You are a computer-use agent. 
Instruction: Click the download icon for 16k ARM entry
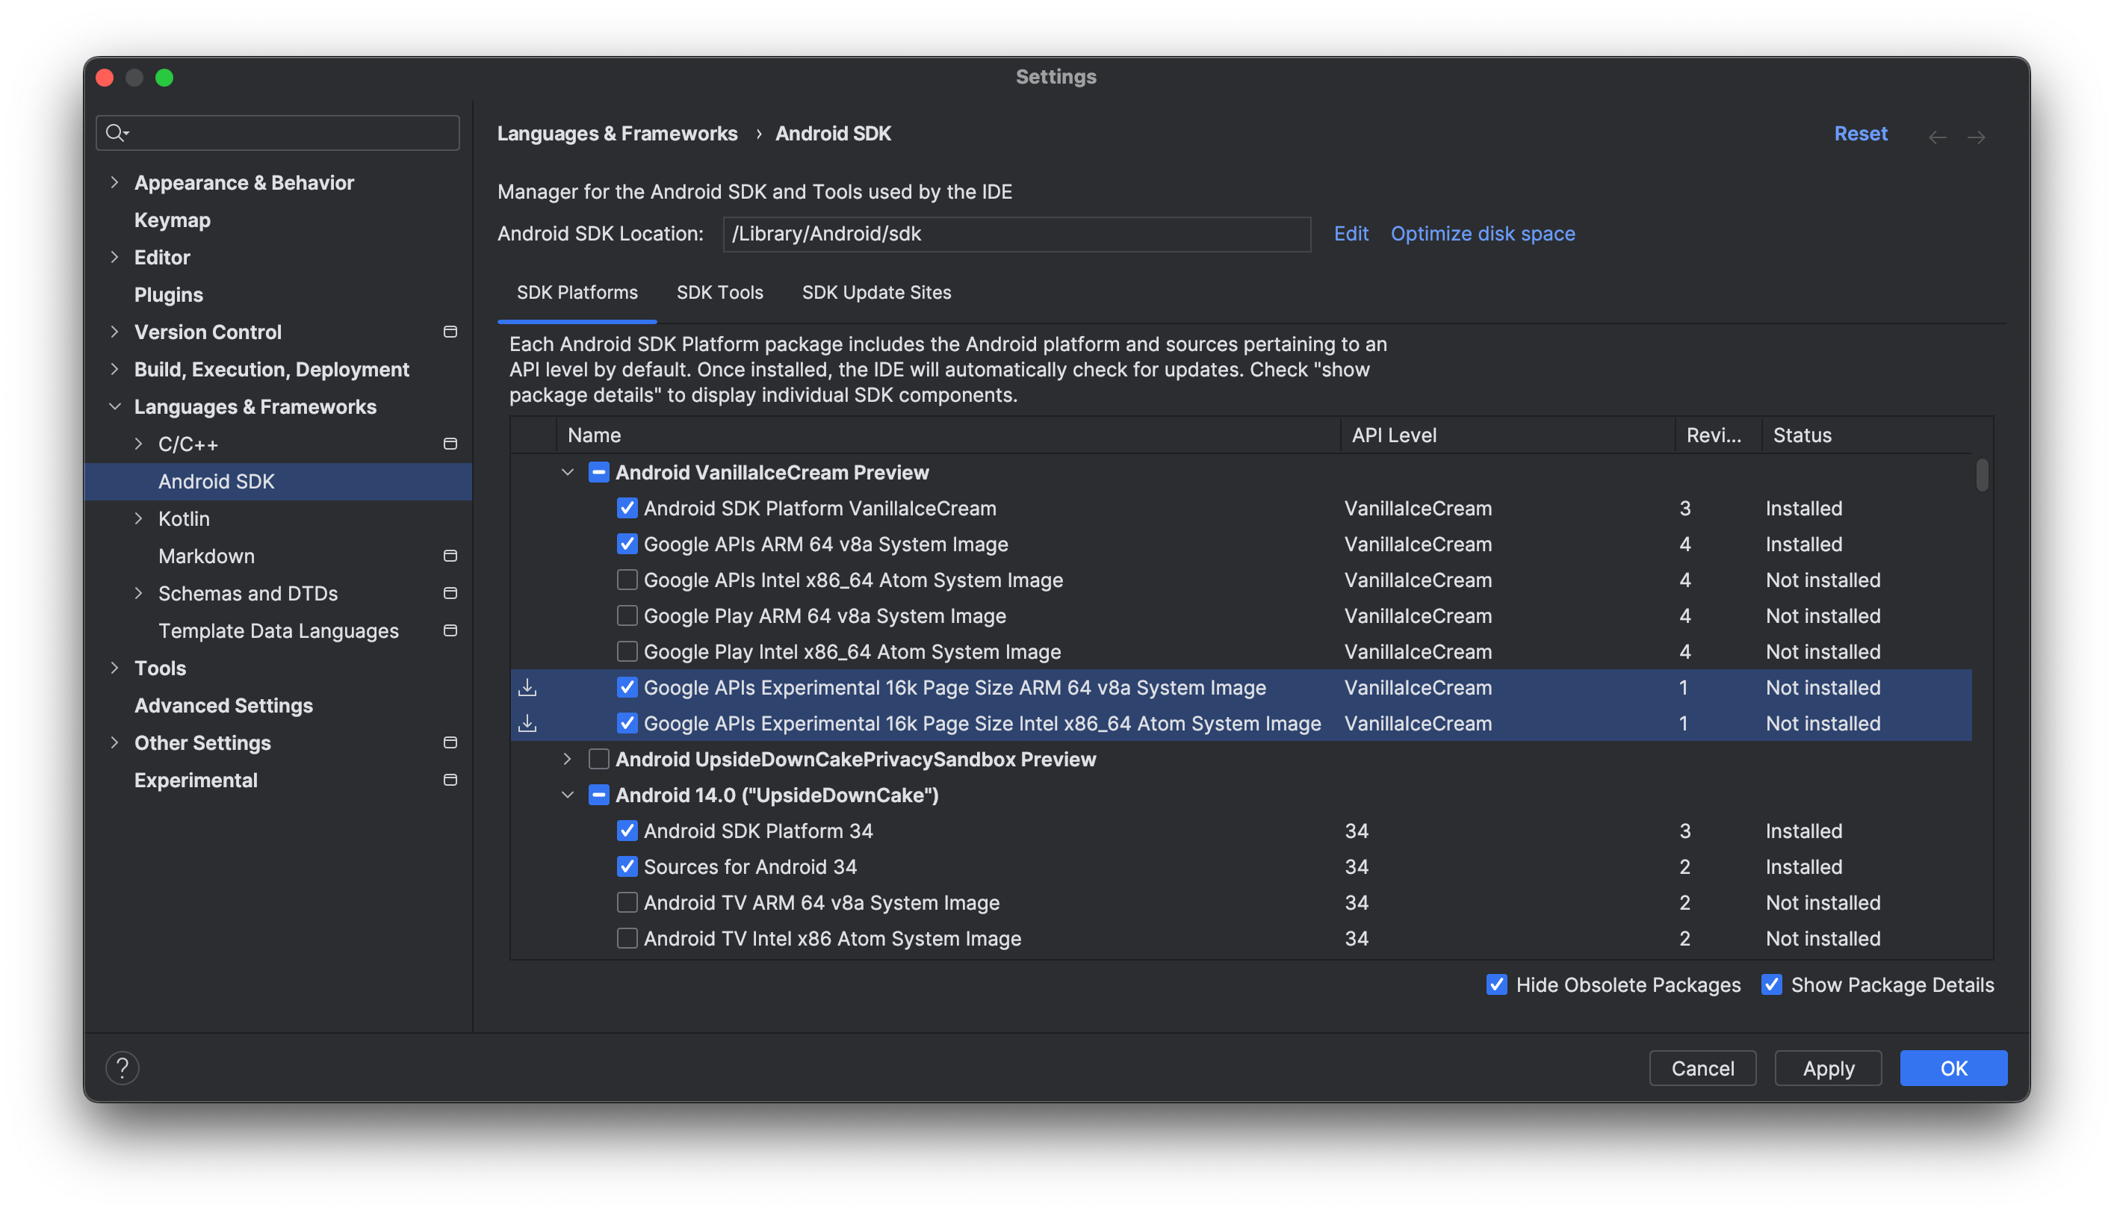click(x=527, y=688)
